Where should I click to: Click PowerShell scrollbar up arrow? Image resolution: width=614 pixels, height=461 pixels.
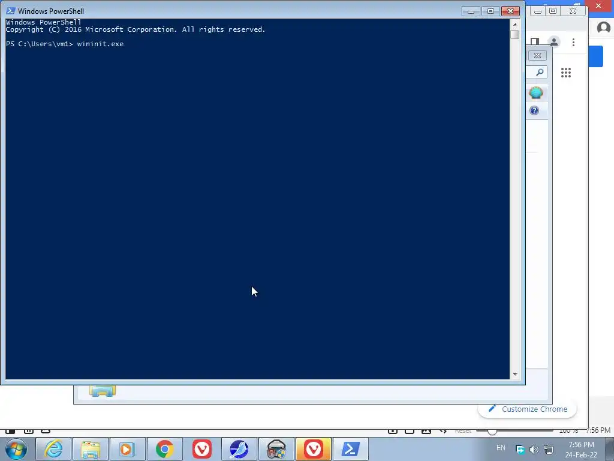[x=515, y=24]
